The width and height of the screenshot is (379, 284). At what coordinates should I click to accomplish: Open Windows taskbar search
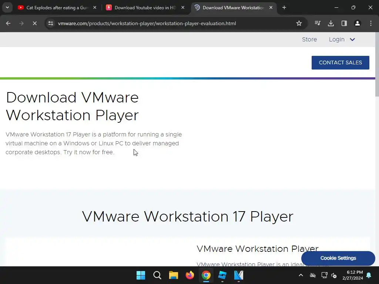coord(157,275)
